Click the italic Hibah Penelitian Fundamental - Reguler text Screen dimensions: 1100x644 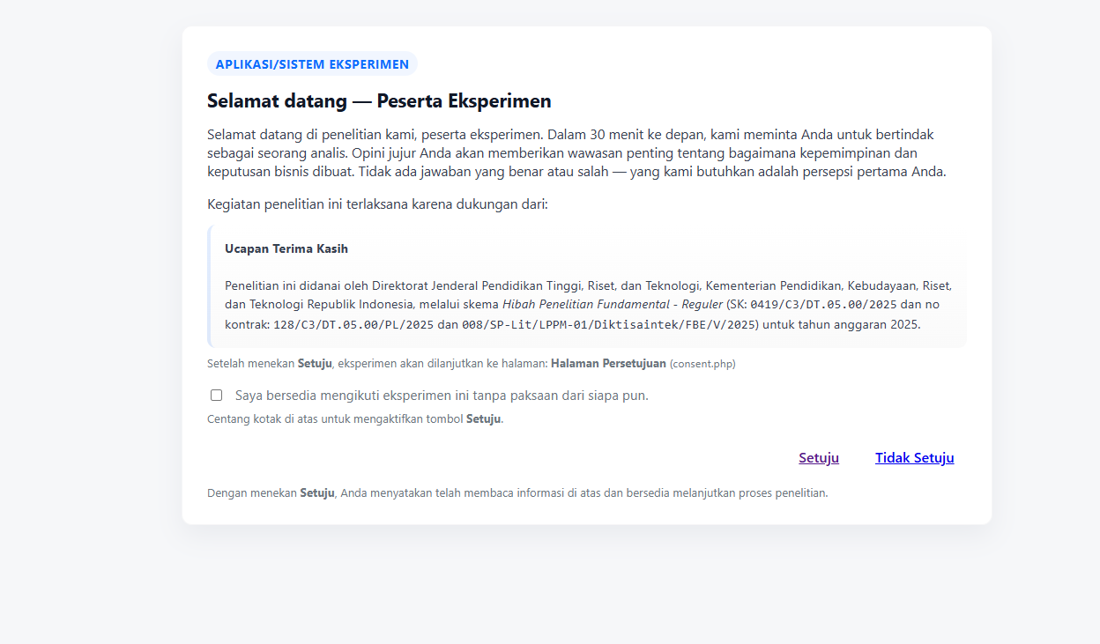tap(612, 305)
